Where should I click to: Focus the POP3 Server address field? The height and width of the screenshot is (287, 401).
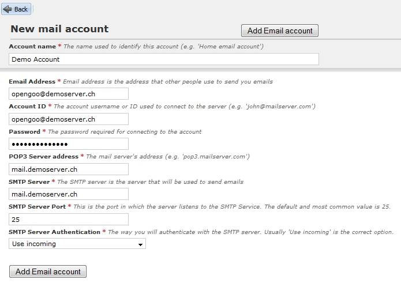pos(69,169)
